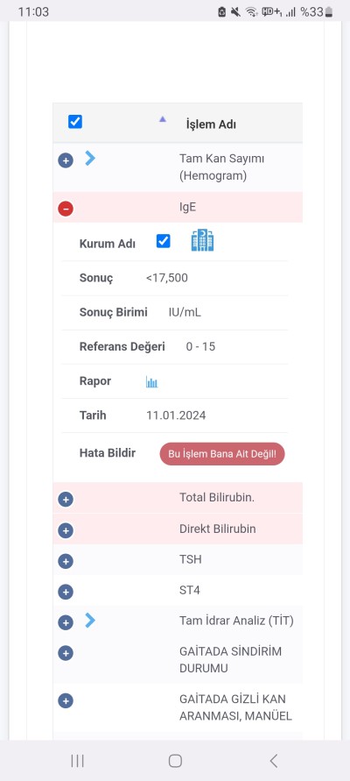Expand the Total Bilirubin row

[x=66, y=500]
